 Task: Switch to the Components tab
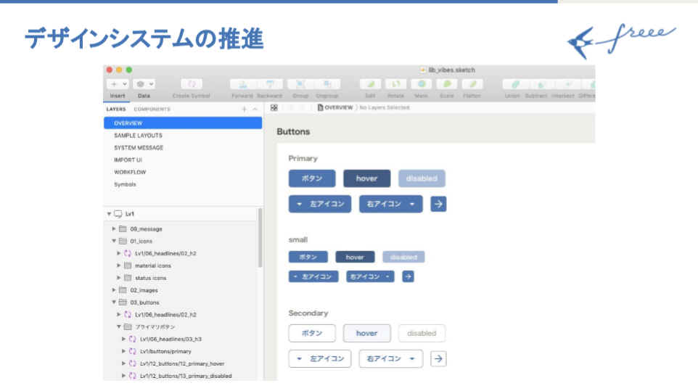(152, 110)
